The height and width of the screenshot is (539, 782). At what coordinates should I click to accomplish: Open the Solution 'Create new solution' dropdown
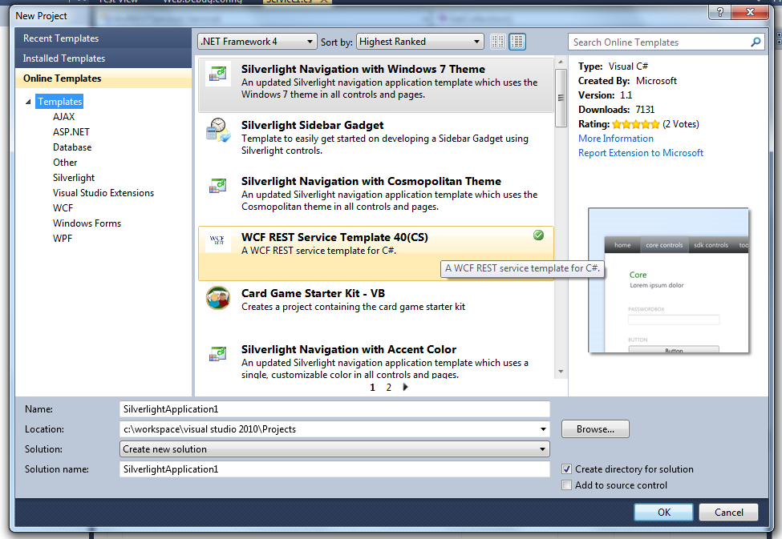click(x=334, y=448)
